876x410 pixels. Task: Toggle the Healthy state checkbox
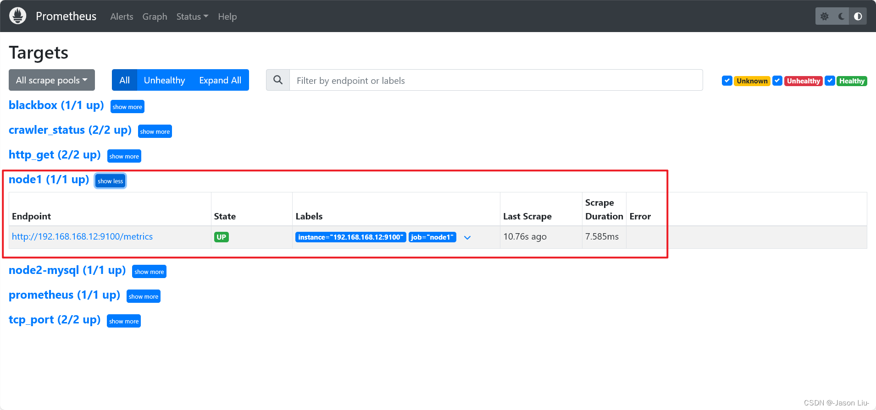(830, 81)
